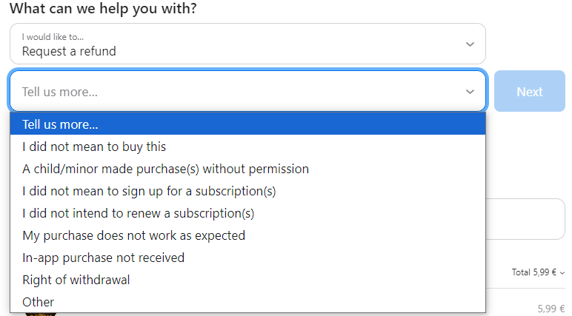
Task: Choose "I did not intend to renew" option
Action: (138, 213)
